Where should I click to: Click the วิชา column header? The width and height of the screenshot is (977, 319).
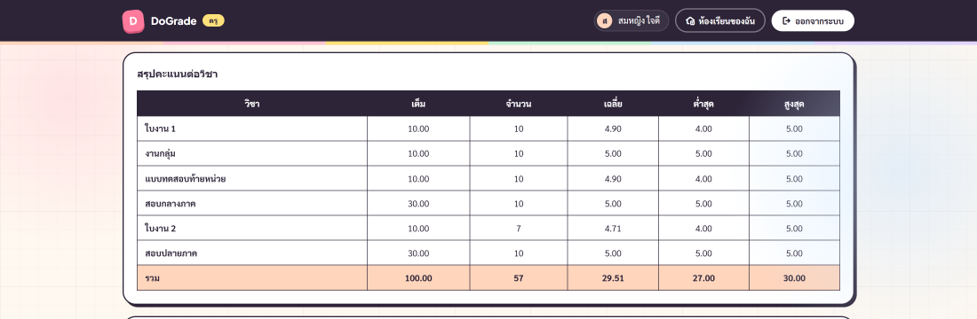[251, 104]
